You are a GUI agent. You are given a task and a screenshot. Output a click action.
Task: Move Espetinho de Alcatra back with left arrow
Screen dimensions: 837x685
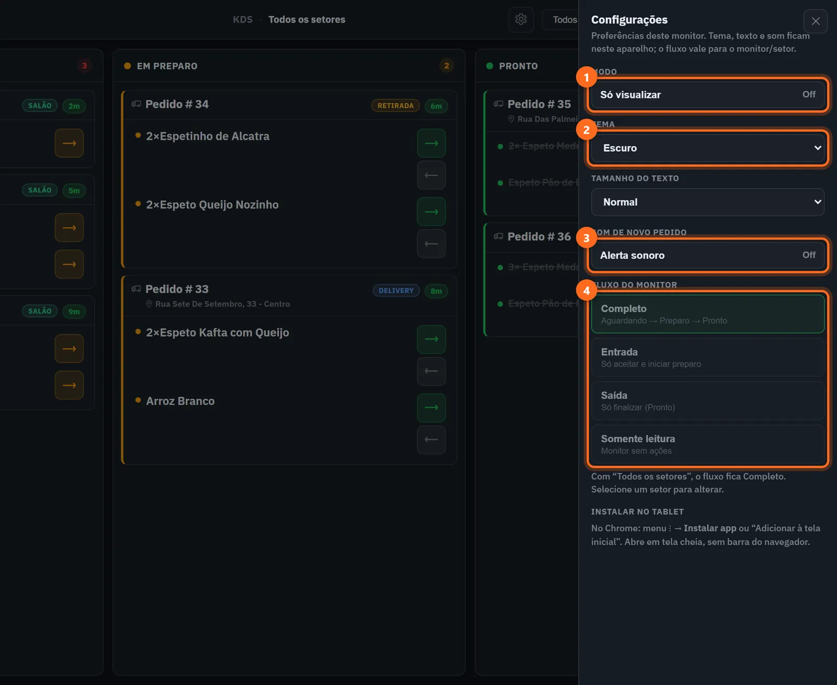[432, 175]
